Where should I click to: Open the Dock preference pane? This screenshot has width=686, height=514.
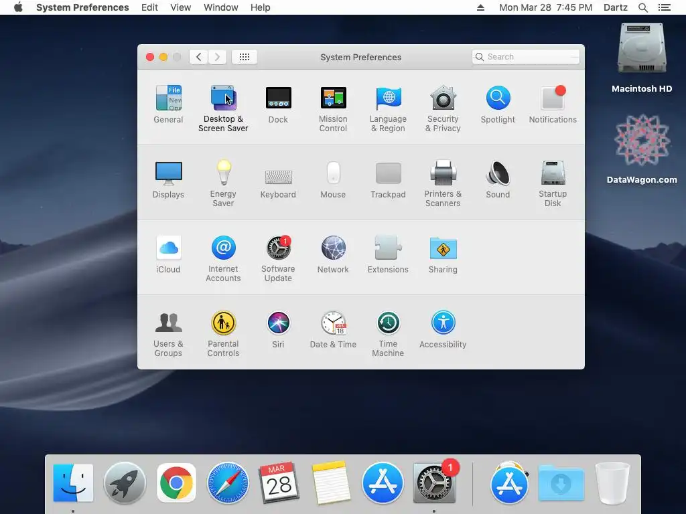pyautogui.click(x=278, y=104)
